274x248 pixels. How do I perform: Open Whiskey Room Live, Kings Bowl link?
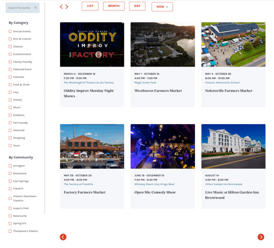pos(155,184)
